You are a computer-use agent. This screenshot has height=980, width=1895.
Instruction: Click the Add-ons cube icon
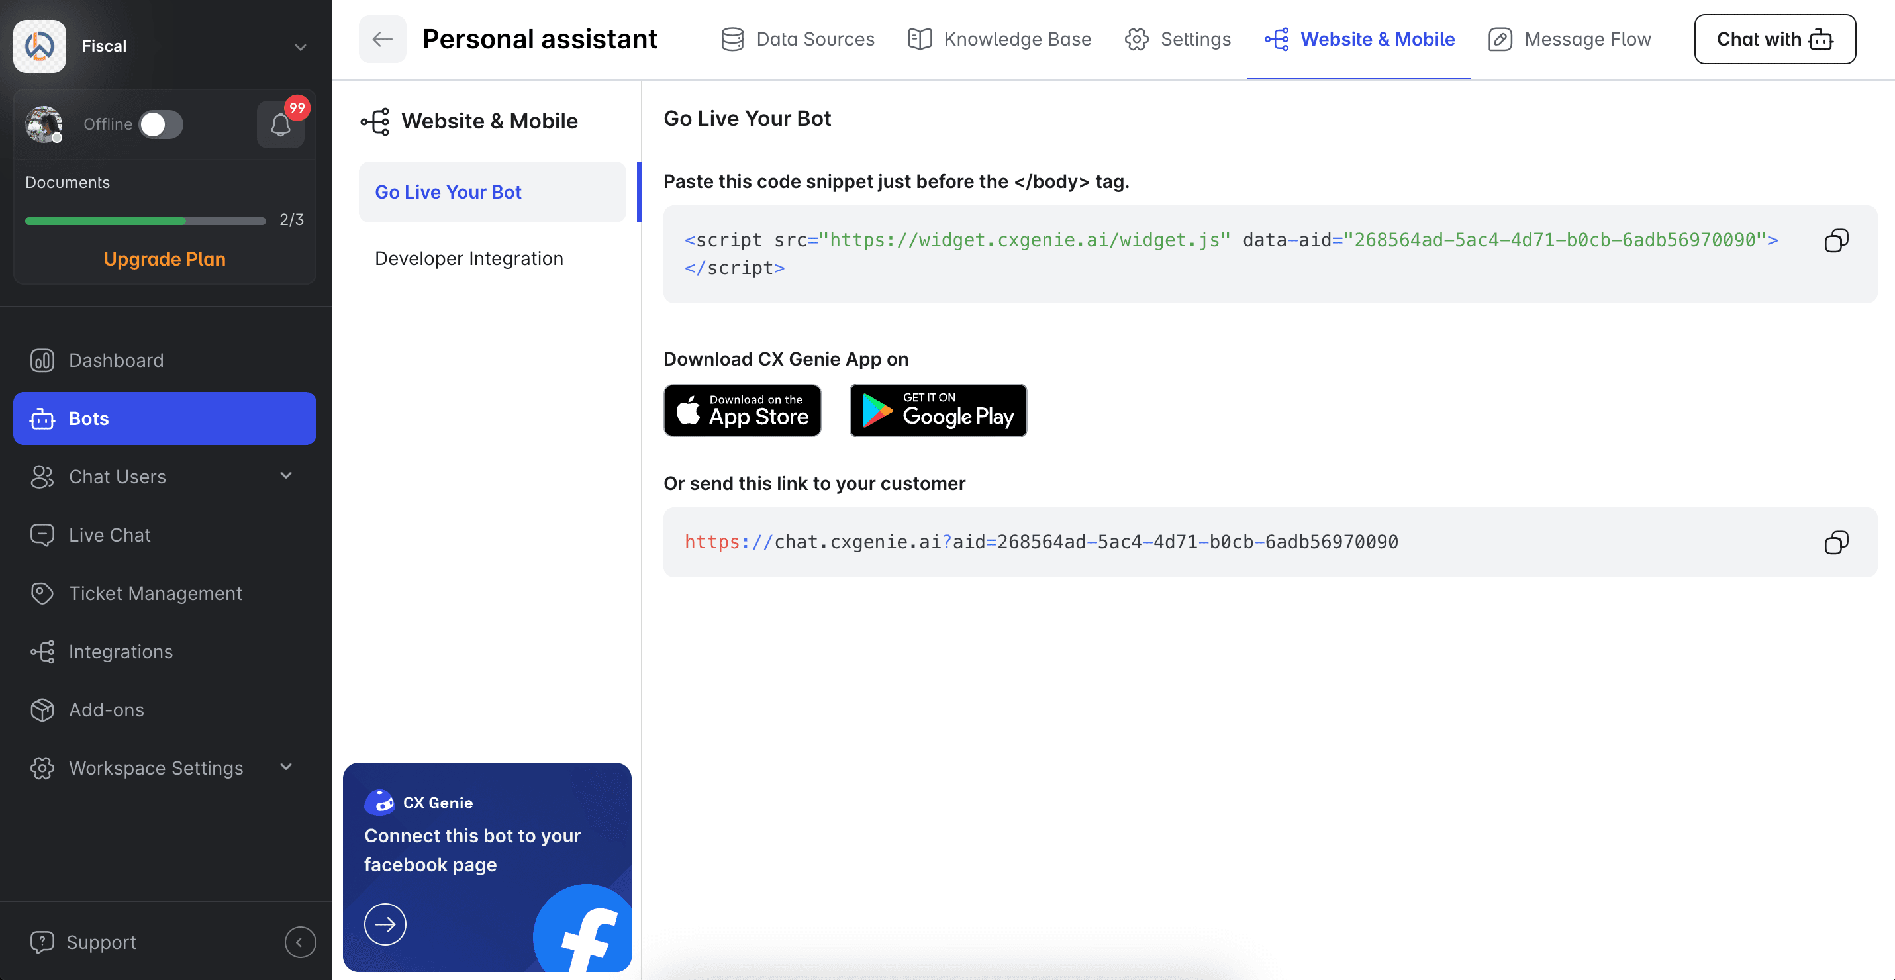click(x=42, y=709)
